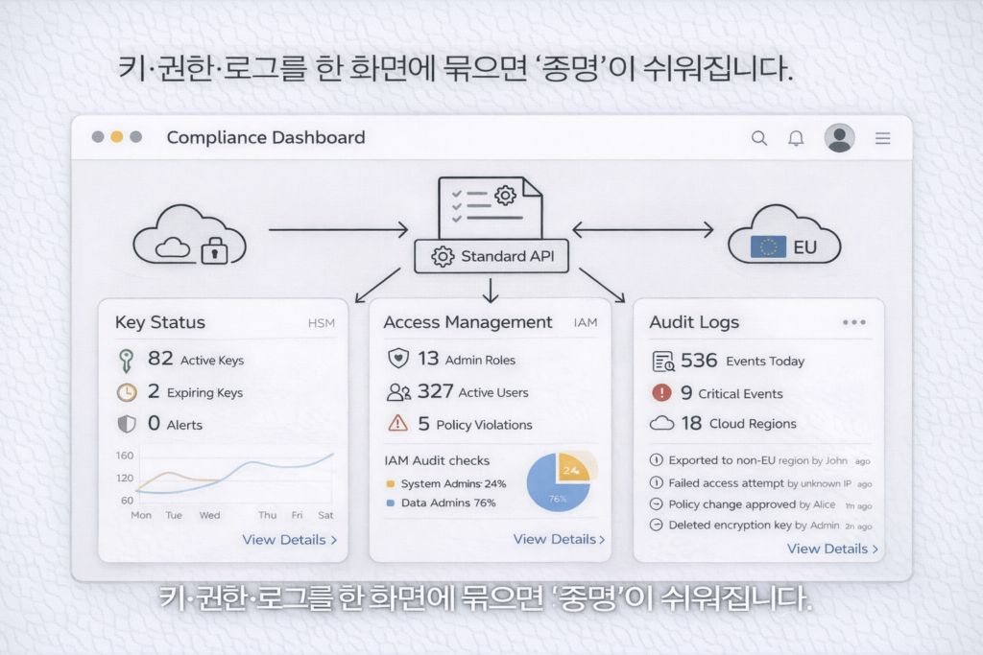This screenshot has height=655, width=983.
Task: Click the clock icon beside Expiring Keys
Action: 127,392
